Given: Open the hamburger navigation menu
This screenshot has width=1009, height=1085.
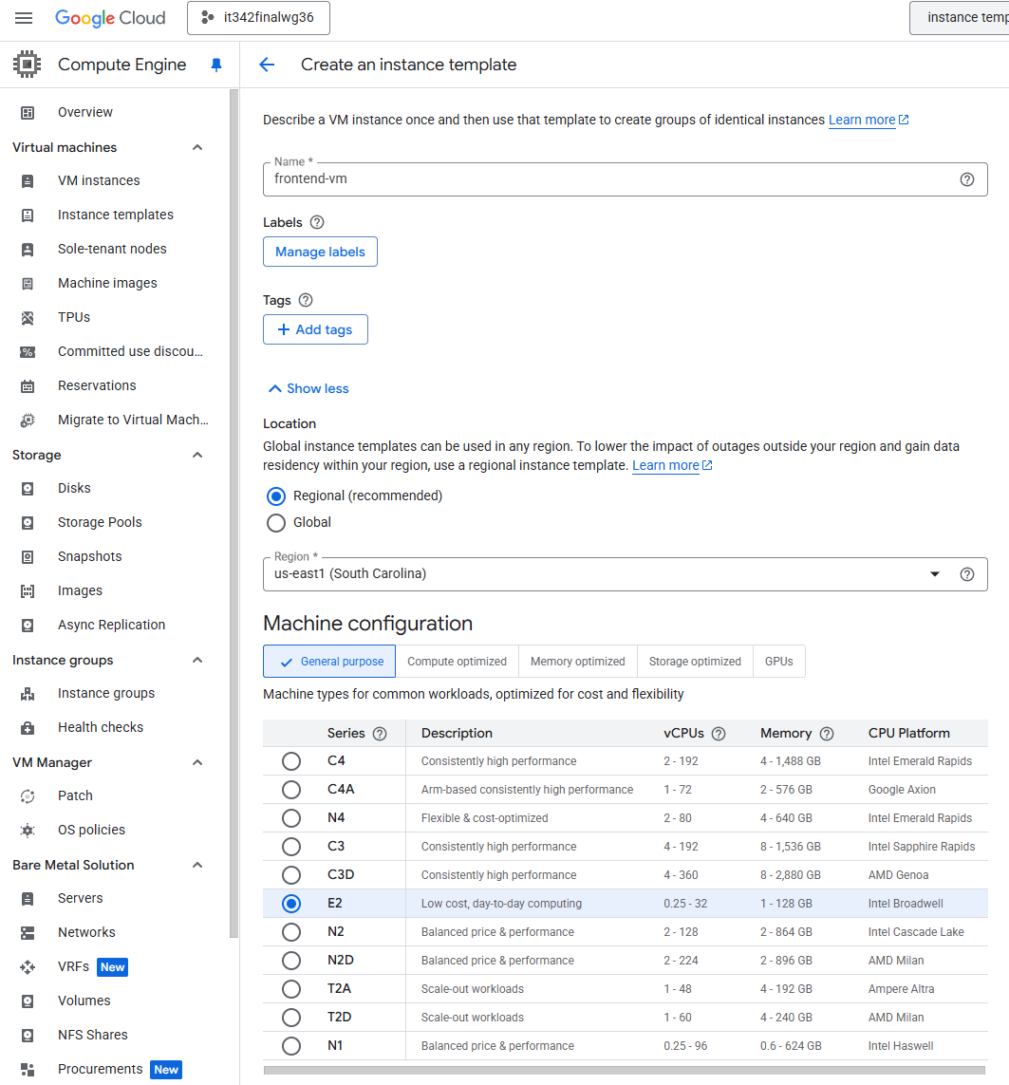Looking at the screenshot, I should click(24, 18).
